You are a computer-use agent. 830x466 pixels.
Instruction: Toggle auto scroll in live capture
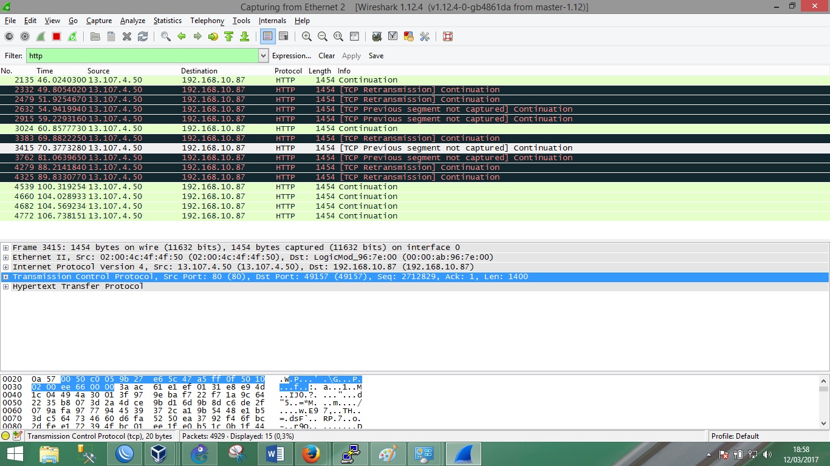coord(283,36)
